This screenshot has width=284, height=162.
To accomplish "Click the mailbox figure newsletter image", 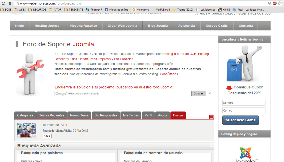I will pos(244,63).
